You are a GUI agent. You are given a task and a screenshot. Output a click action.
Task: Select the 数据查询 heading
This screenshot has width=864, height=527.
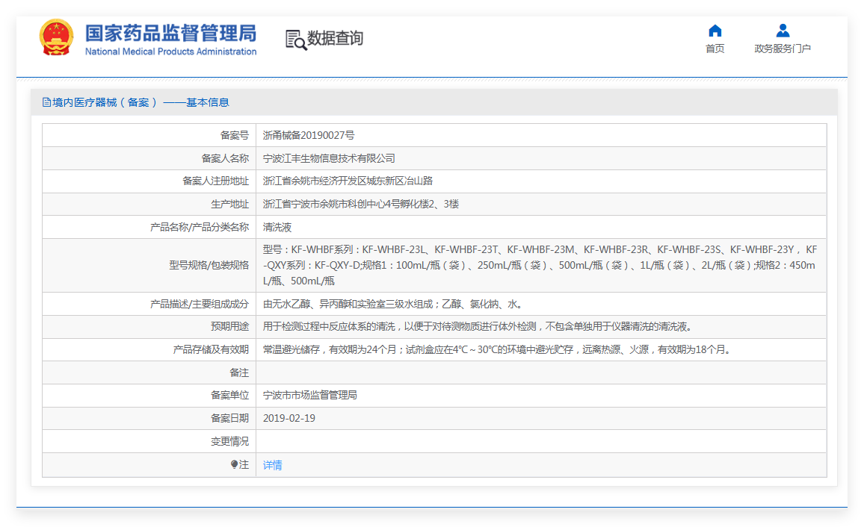tap(335, 39)
